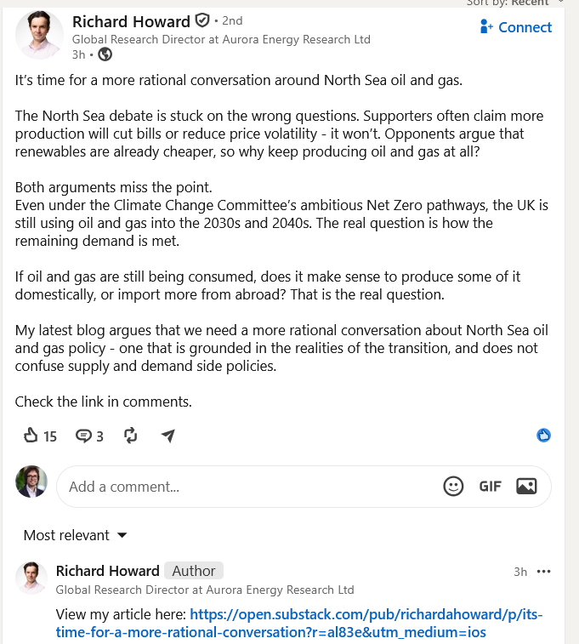Open emoji picker in comment box

tap(453, 487)
